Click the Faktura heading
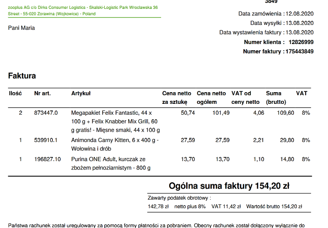The height and width of the screenshot is (228, 328). click(22, 76)
